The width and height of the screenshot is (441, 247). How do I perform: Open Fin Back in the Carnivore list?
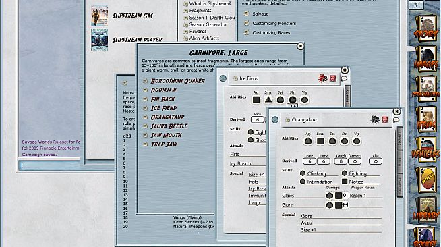(x=163, y=99)
